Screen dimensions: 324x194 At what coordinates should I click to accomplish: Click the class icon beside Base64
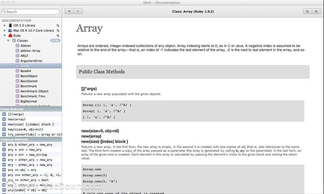(x=18, y=71)
